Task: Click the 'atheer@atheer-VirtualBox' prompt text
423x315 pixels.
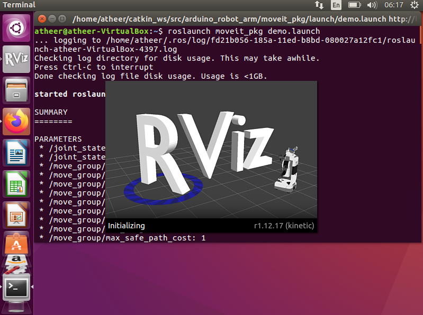Action: 92,31
